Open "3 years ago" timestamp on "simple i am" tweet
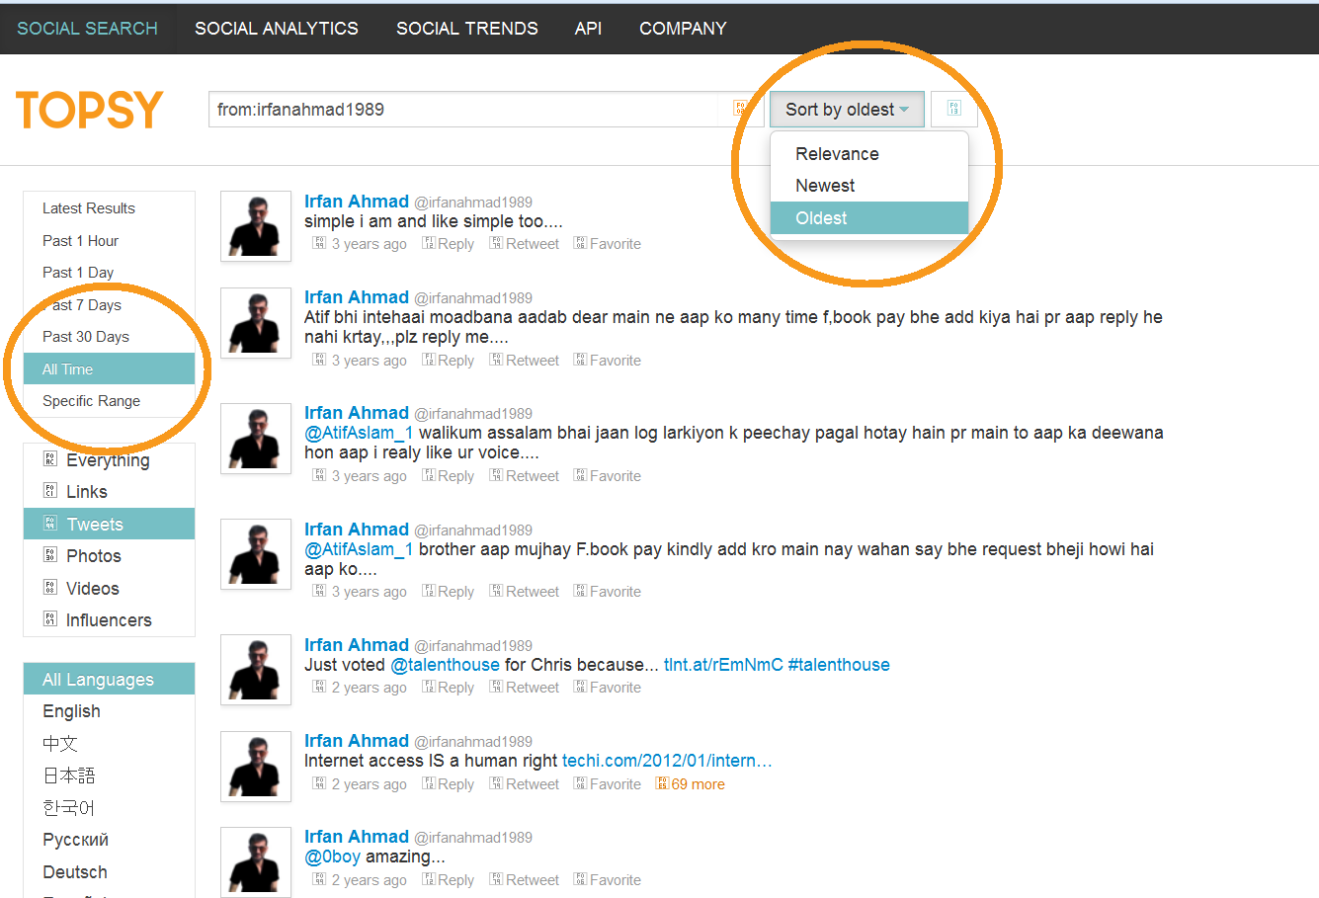Image resolution: width=1319 pixels, height=898 pixels. coord(369,244)
